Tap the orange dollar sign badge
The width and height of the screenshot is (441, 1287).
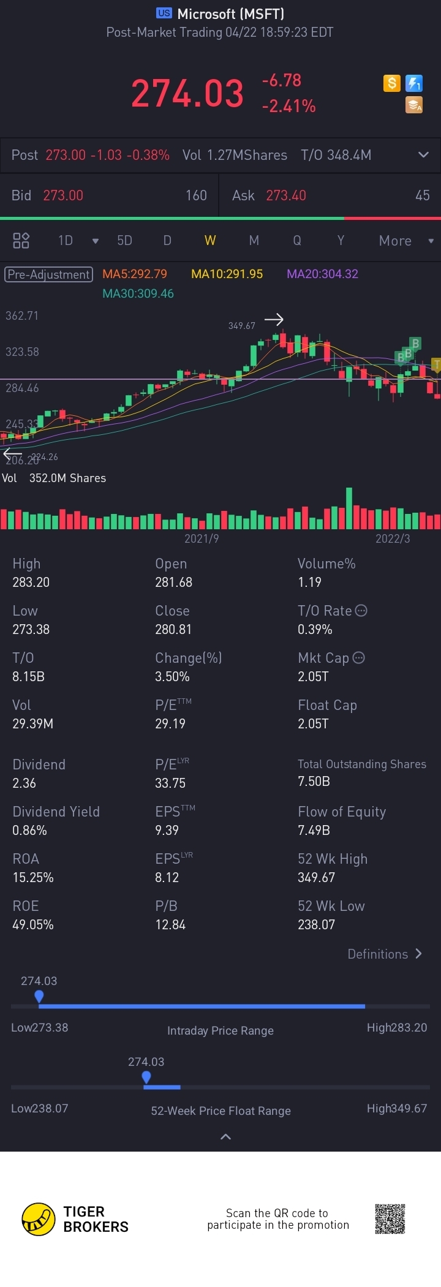tap(392, 83)
